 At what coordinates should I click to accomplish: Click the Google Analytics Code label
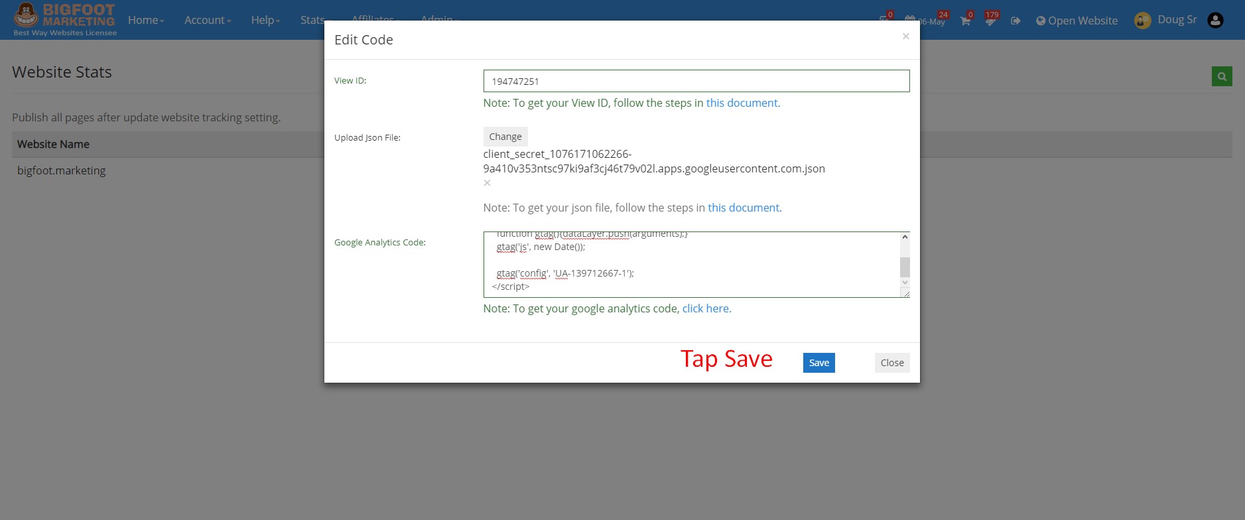pos(380,242)
